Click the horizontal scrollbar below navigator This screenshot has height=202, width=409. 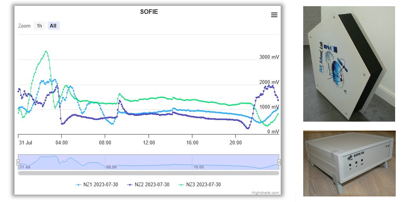pos(148,173)
